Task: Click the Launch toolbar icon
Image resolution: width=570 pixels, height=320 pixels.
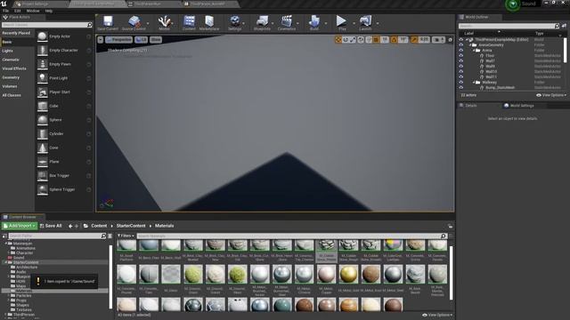Action: [x=365, y=23]
